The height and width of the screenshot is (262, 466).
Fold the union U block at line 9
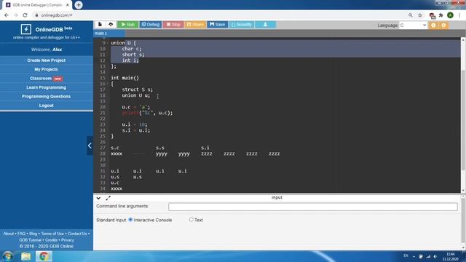[108, 43]
